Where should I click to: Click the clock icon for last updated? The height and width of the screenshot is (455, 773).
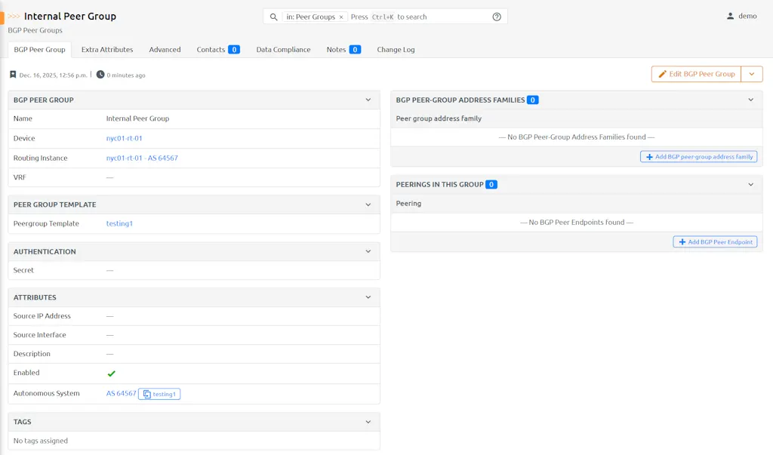[x=100, y=75]
